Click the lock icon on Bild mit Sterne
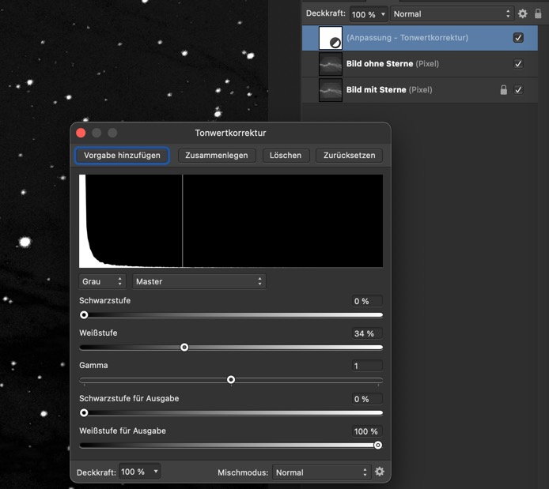Viewport: 549px width, 489px height. pos(503,90)
